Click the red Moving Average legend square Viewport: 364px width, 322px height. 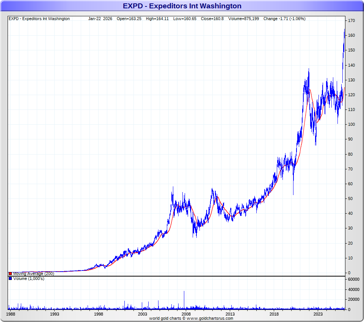10,274
